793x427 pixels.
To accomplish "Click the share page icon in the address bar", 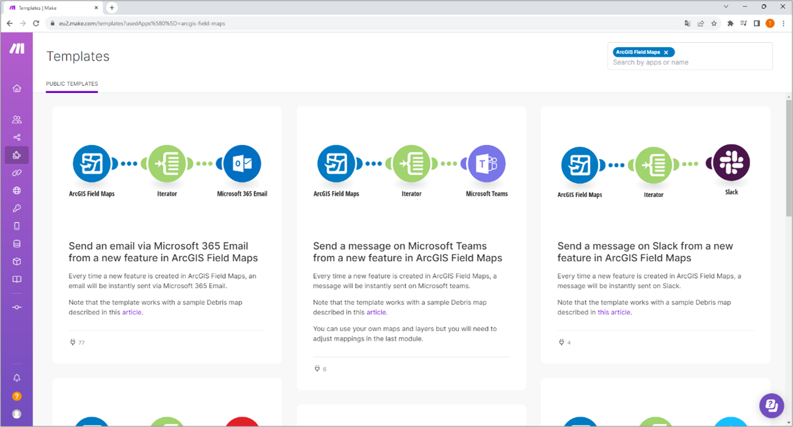I will coord(701,23).
